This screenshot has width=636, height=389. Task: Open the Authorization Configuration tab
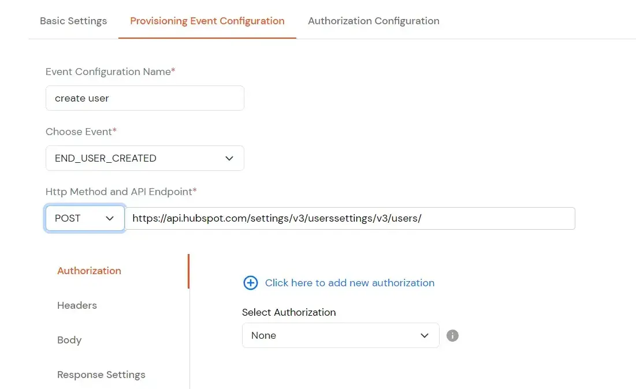[374, 21]
